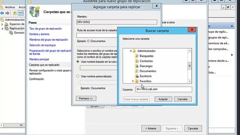Click the Miembro field showing SRV-WIN2
Viewport: 240px width, 135px height.
coord(117,22)
